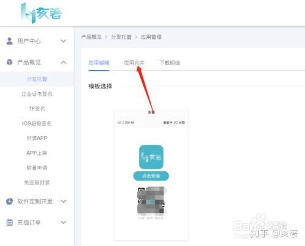Collapse the 产品概览 menu chevron
This screenshot has width=305, height=246.
63,62
